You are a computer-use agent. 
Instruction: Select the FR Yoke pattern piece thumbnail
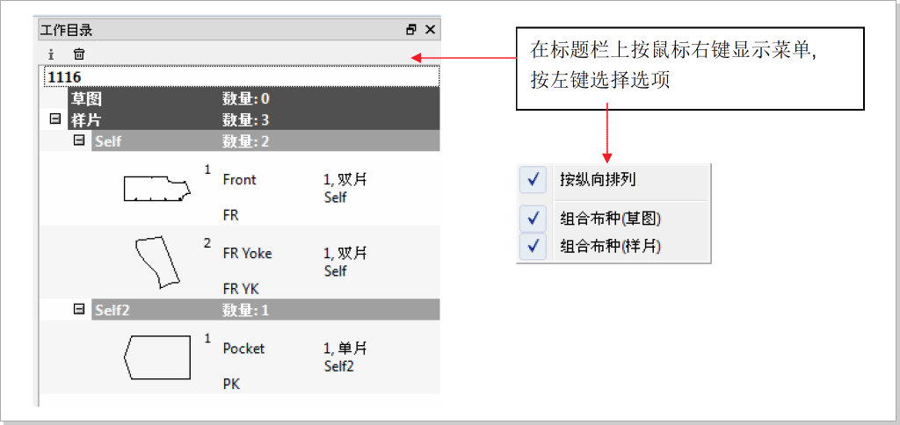coord(156,262)
